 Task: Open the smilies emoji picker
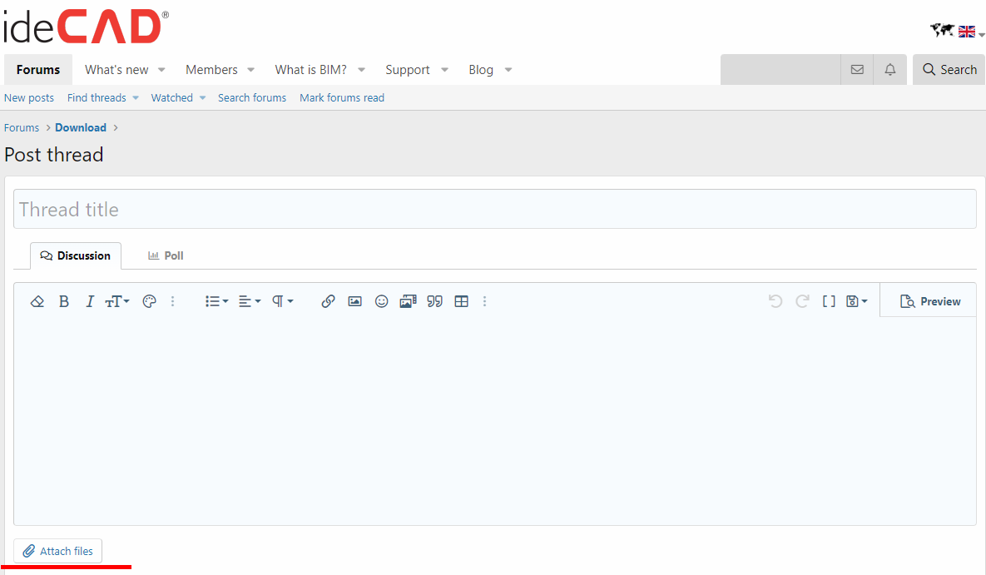click(381, 301)
